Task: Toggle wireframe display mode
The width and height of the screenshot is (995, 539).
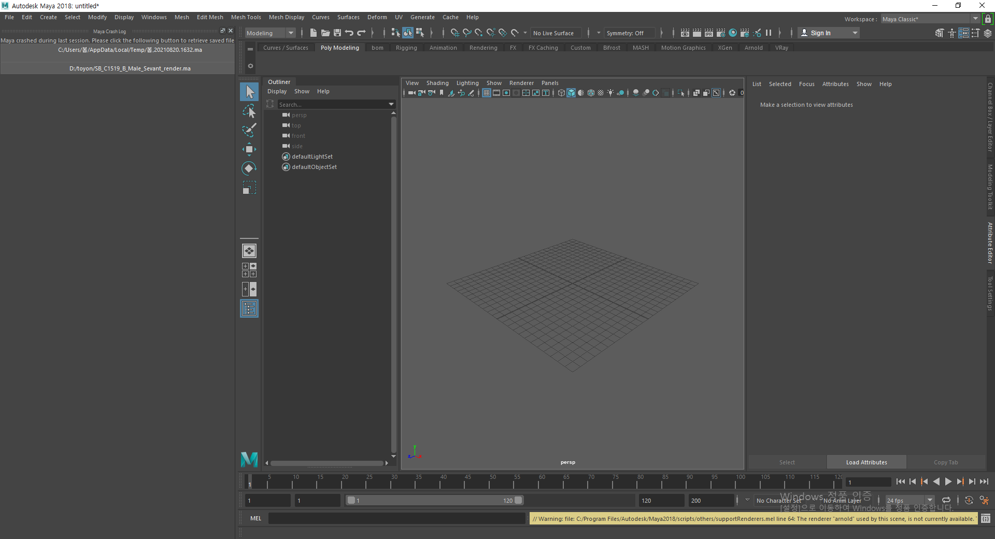Action: point(561,93)
